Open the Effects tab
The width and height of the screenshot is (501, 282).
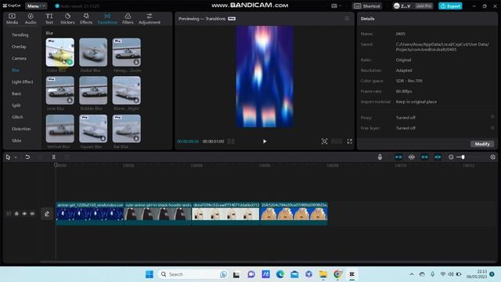point(86,19)
